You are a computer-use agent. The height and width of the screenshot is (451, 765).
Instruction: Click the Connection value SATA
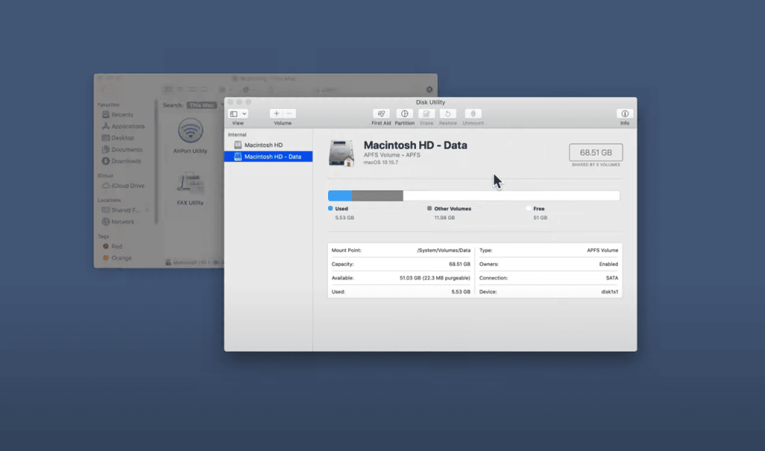pyautogui.click(x=612, y=278)
